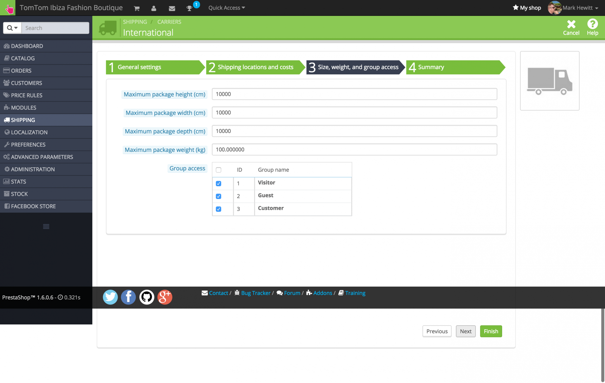The height and width of the screenshot is (383, 605).
Task: Toggle the select-all groups header checkbox
Action: point(219,170)
